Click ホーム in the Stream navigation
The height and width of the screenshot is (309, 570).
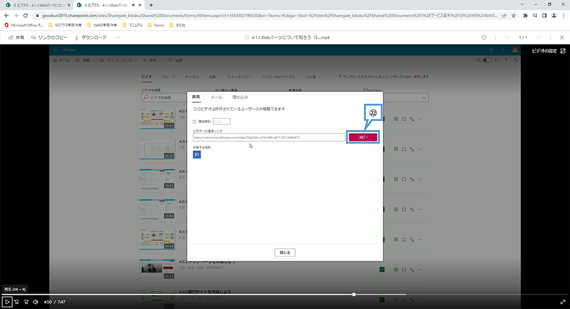coord(62,60)
